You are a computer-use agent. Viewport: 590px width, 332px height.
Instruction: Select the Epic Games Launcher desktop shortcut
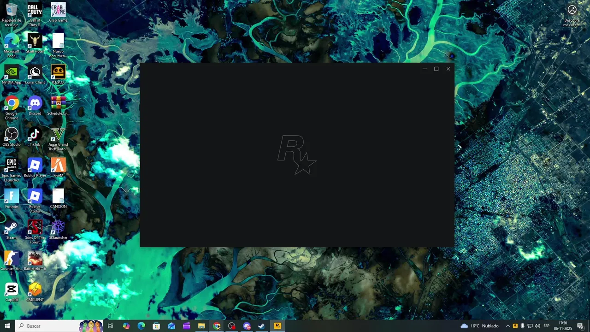coord(12,170)
